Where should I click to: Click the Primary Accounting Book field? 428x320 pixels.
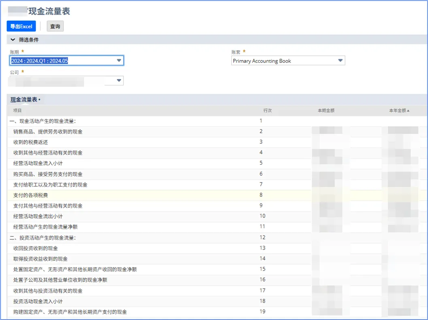pos(283,61)
